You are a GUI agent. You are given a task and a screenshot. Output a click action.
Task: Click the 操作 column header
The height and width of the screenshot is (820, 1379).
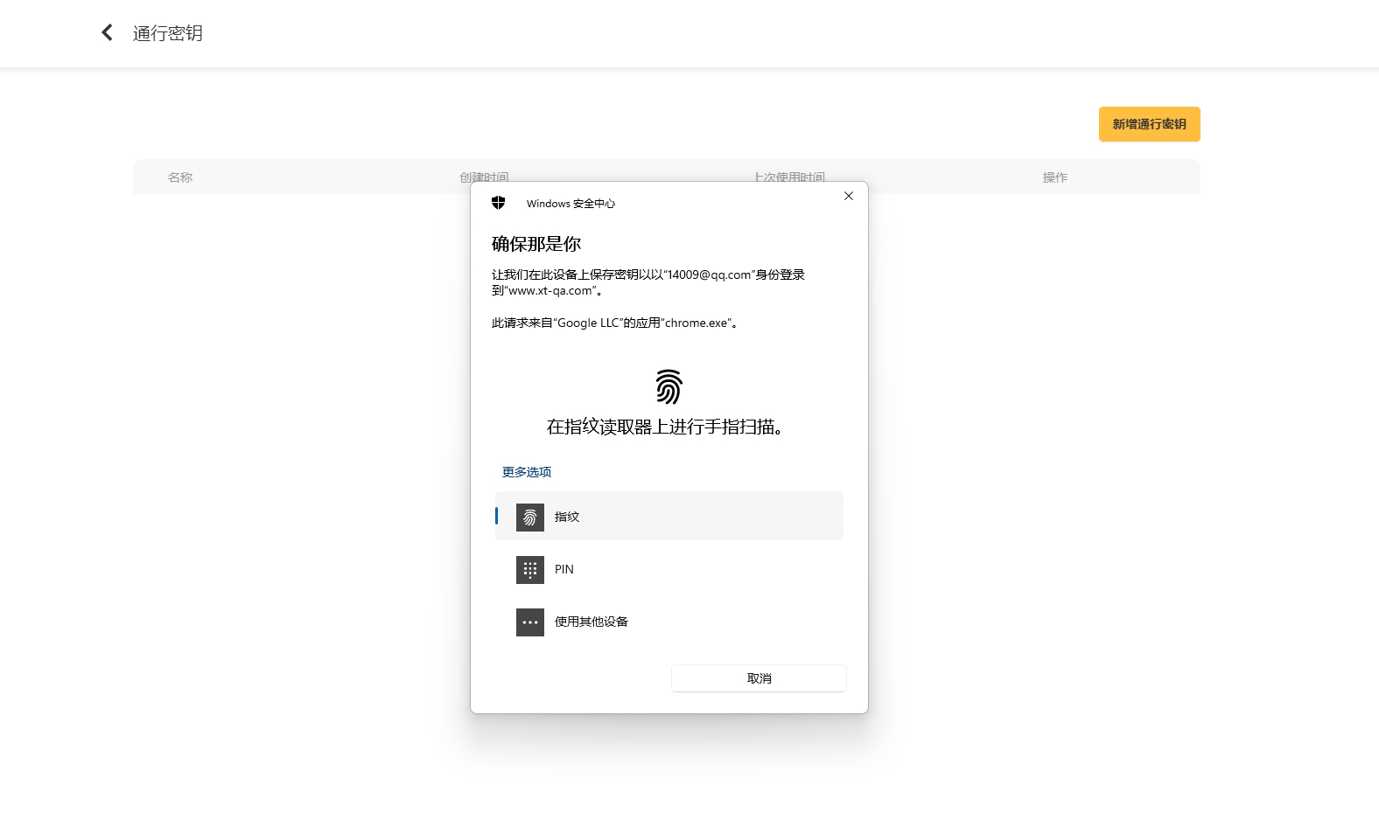click(x=1054, y=177)
